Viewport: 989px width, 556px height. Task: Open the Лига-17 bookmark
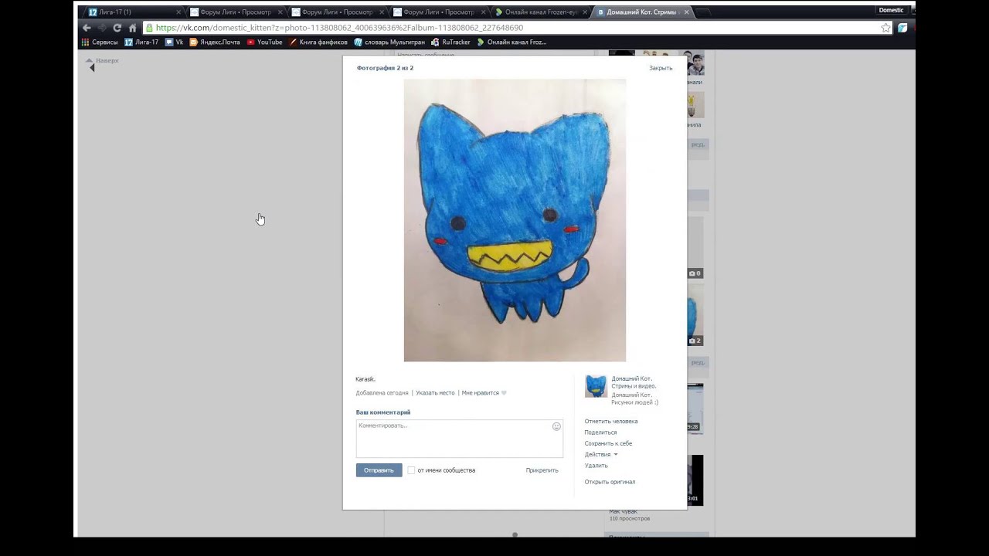click(x=141, y=42)
